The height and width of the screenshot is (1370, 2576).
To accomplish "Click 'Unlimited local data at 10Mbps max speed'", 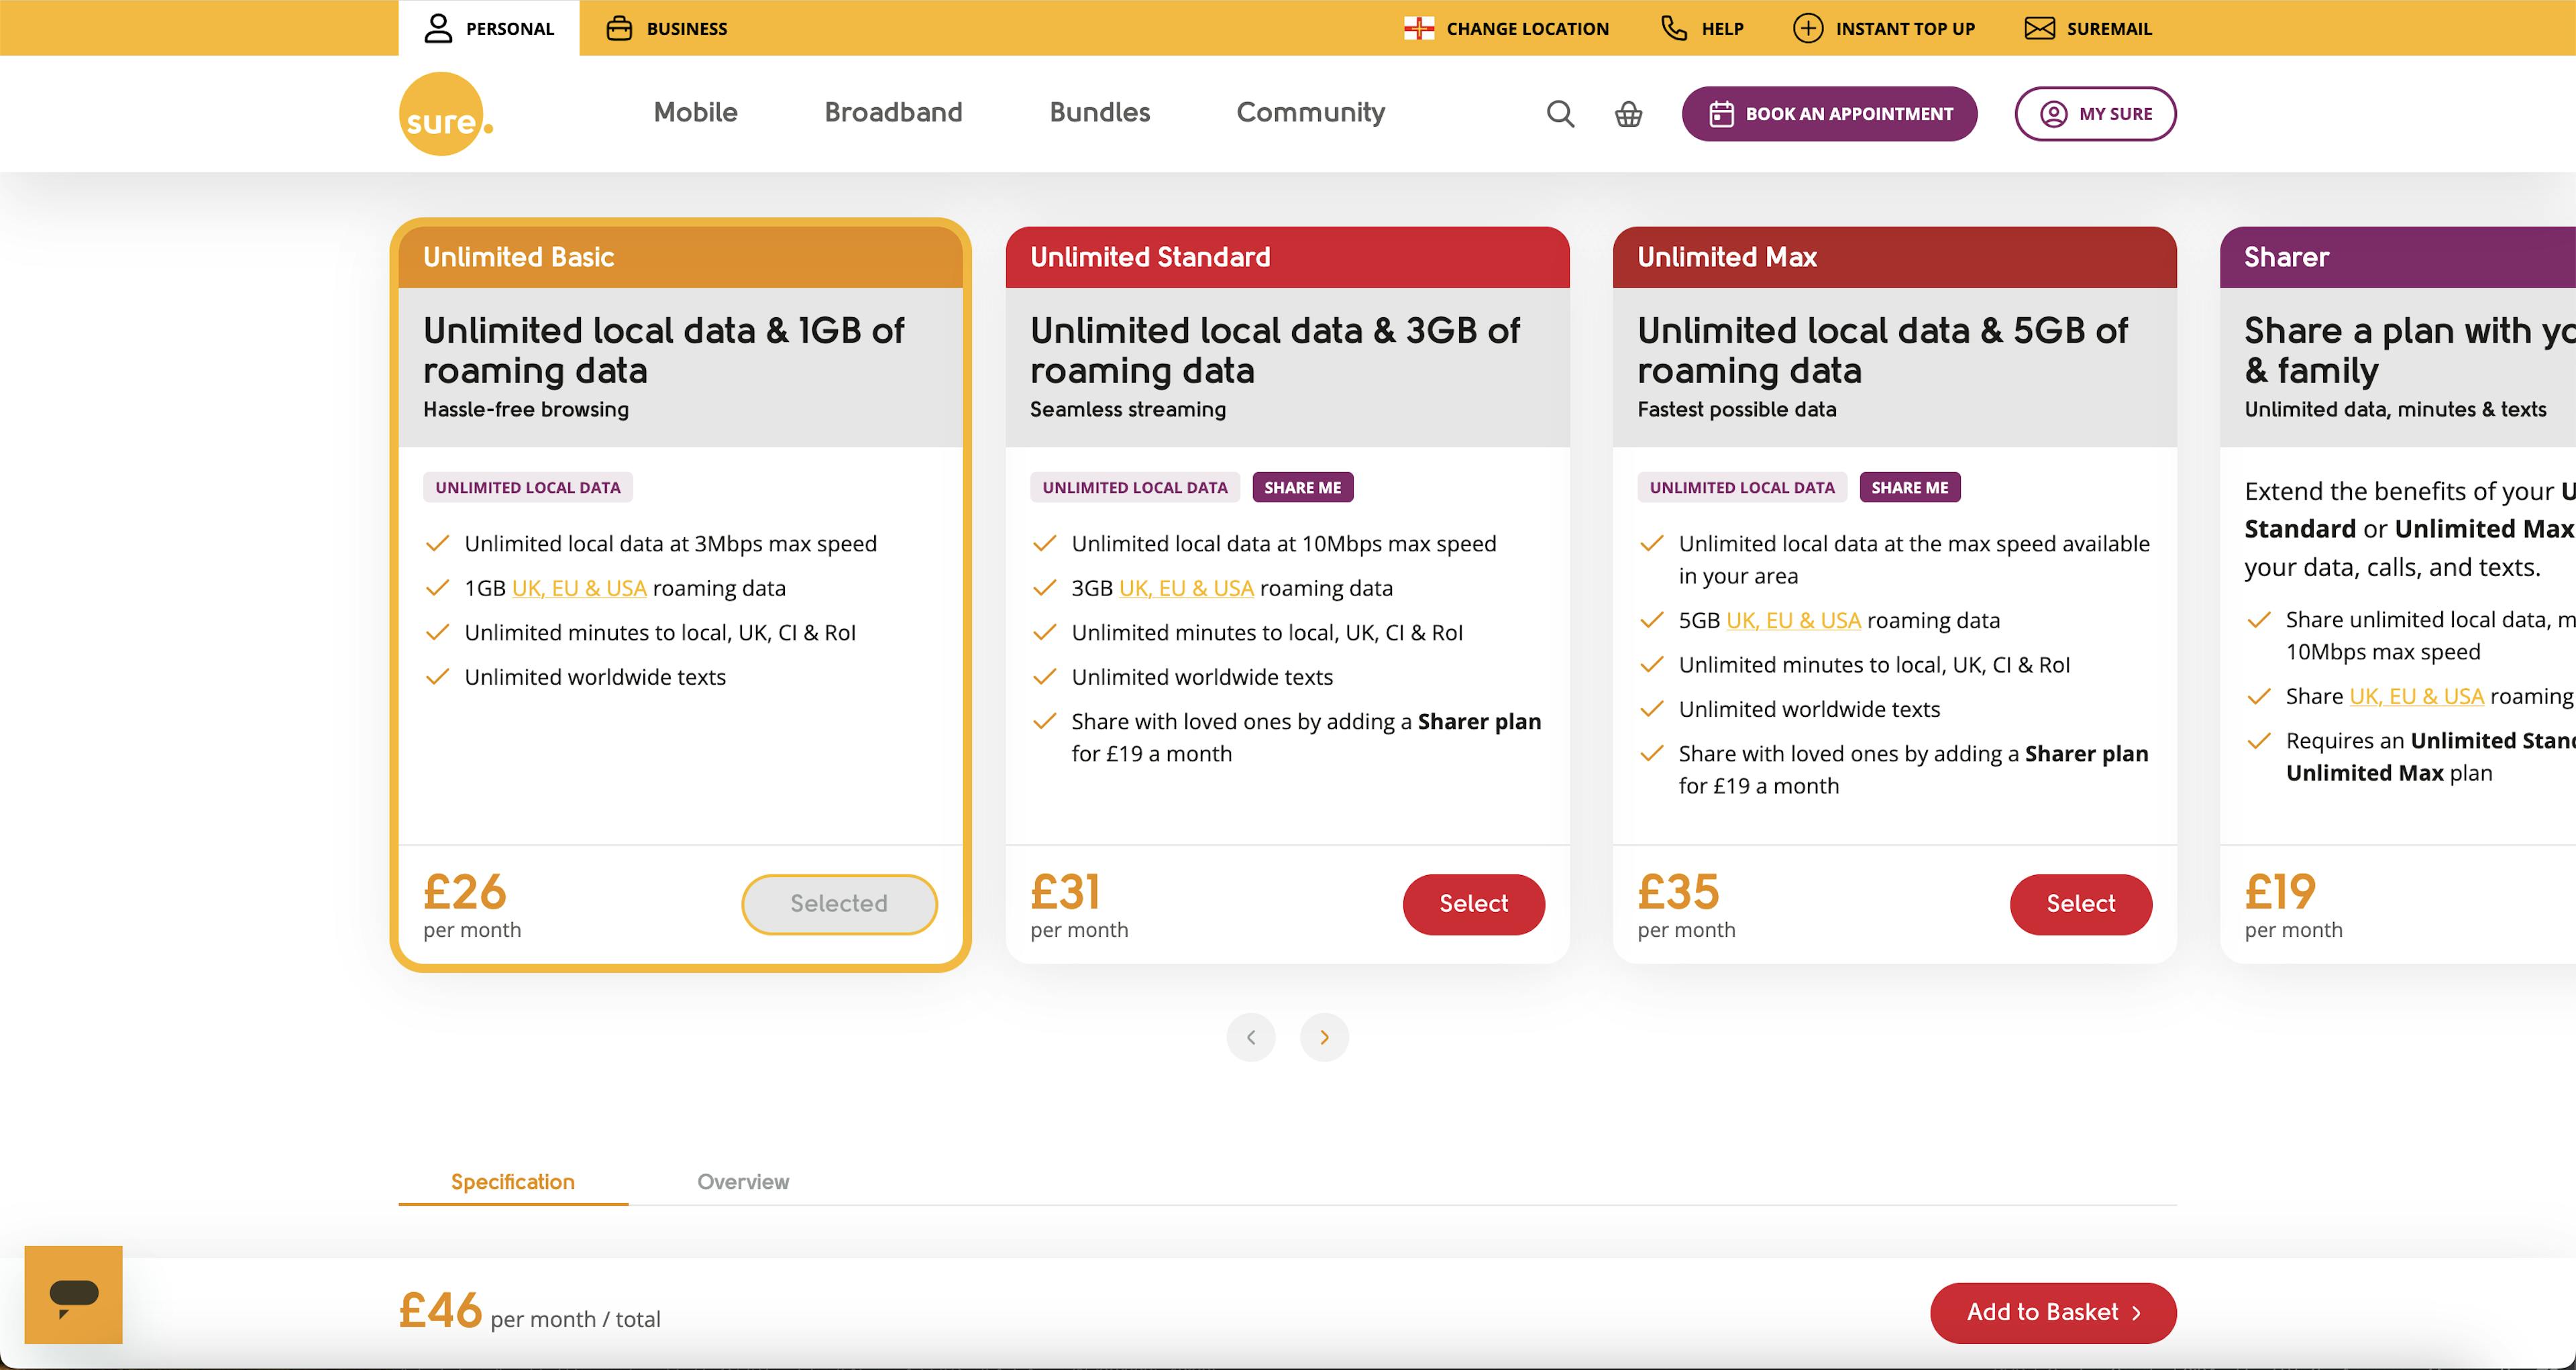I will click(x=1283, y=545).
